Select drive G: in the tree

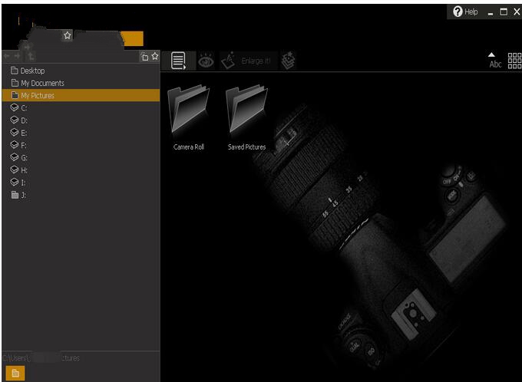pyautogui.click(x=81, y=158)
